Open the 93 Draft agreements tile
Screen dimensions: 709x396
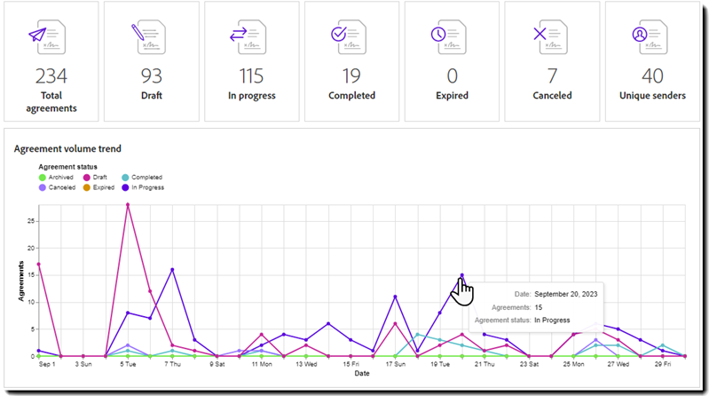[151, 76]
